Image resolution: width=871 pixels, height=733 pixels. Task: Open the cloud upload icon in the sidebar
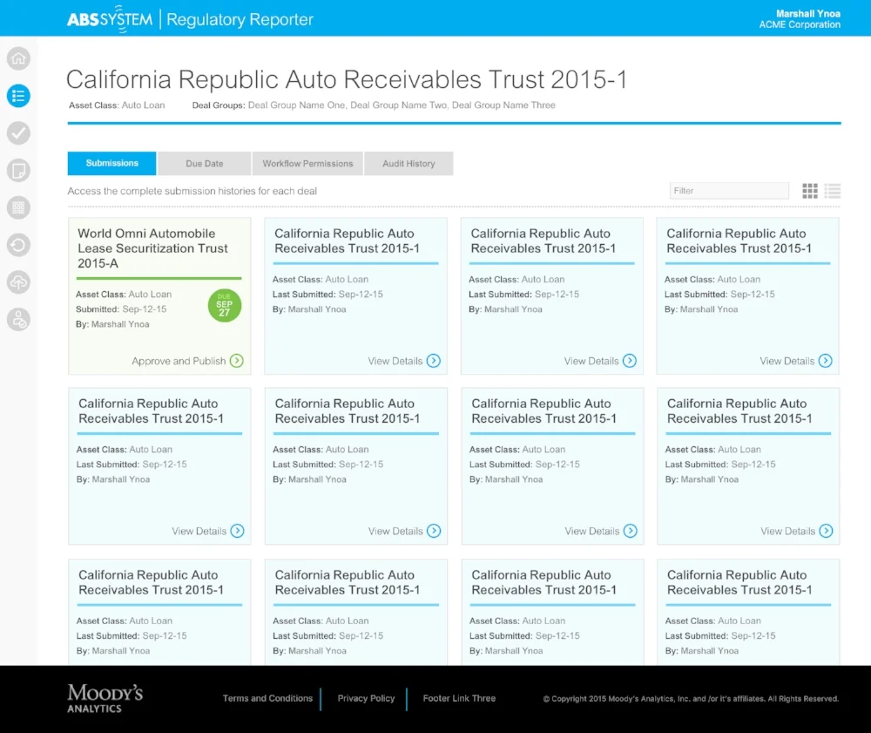(18, 282)
